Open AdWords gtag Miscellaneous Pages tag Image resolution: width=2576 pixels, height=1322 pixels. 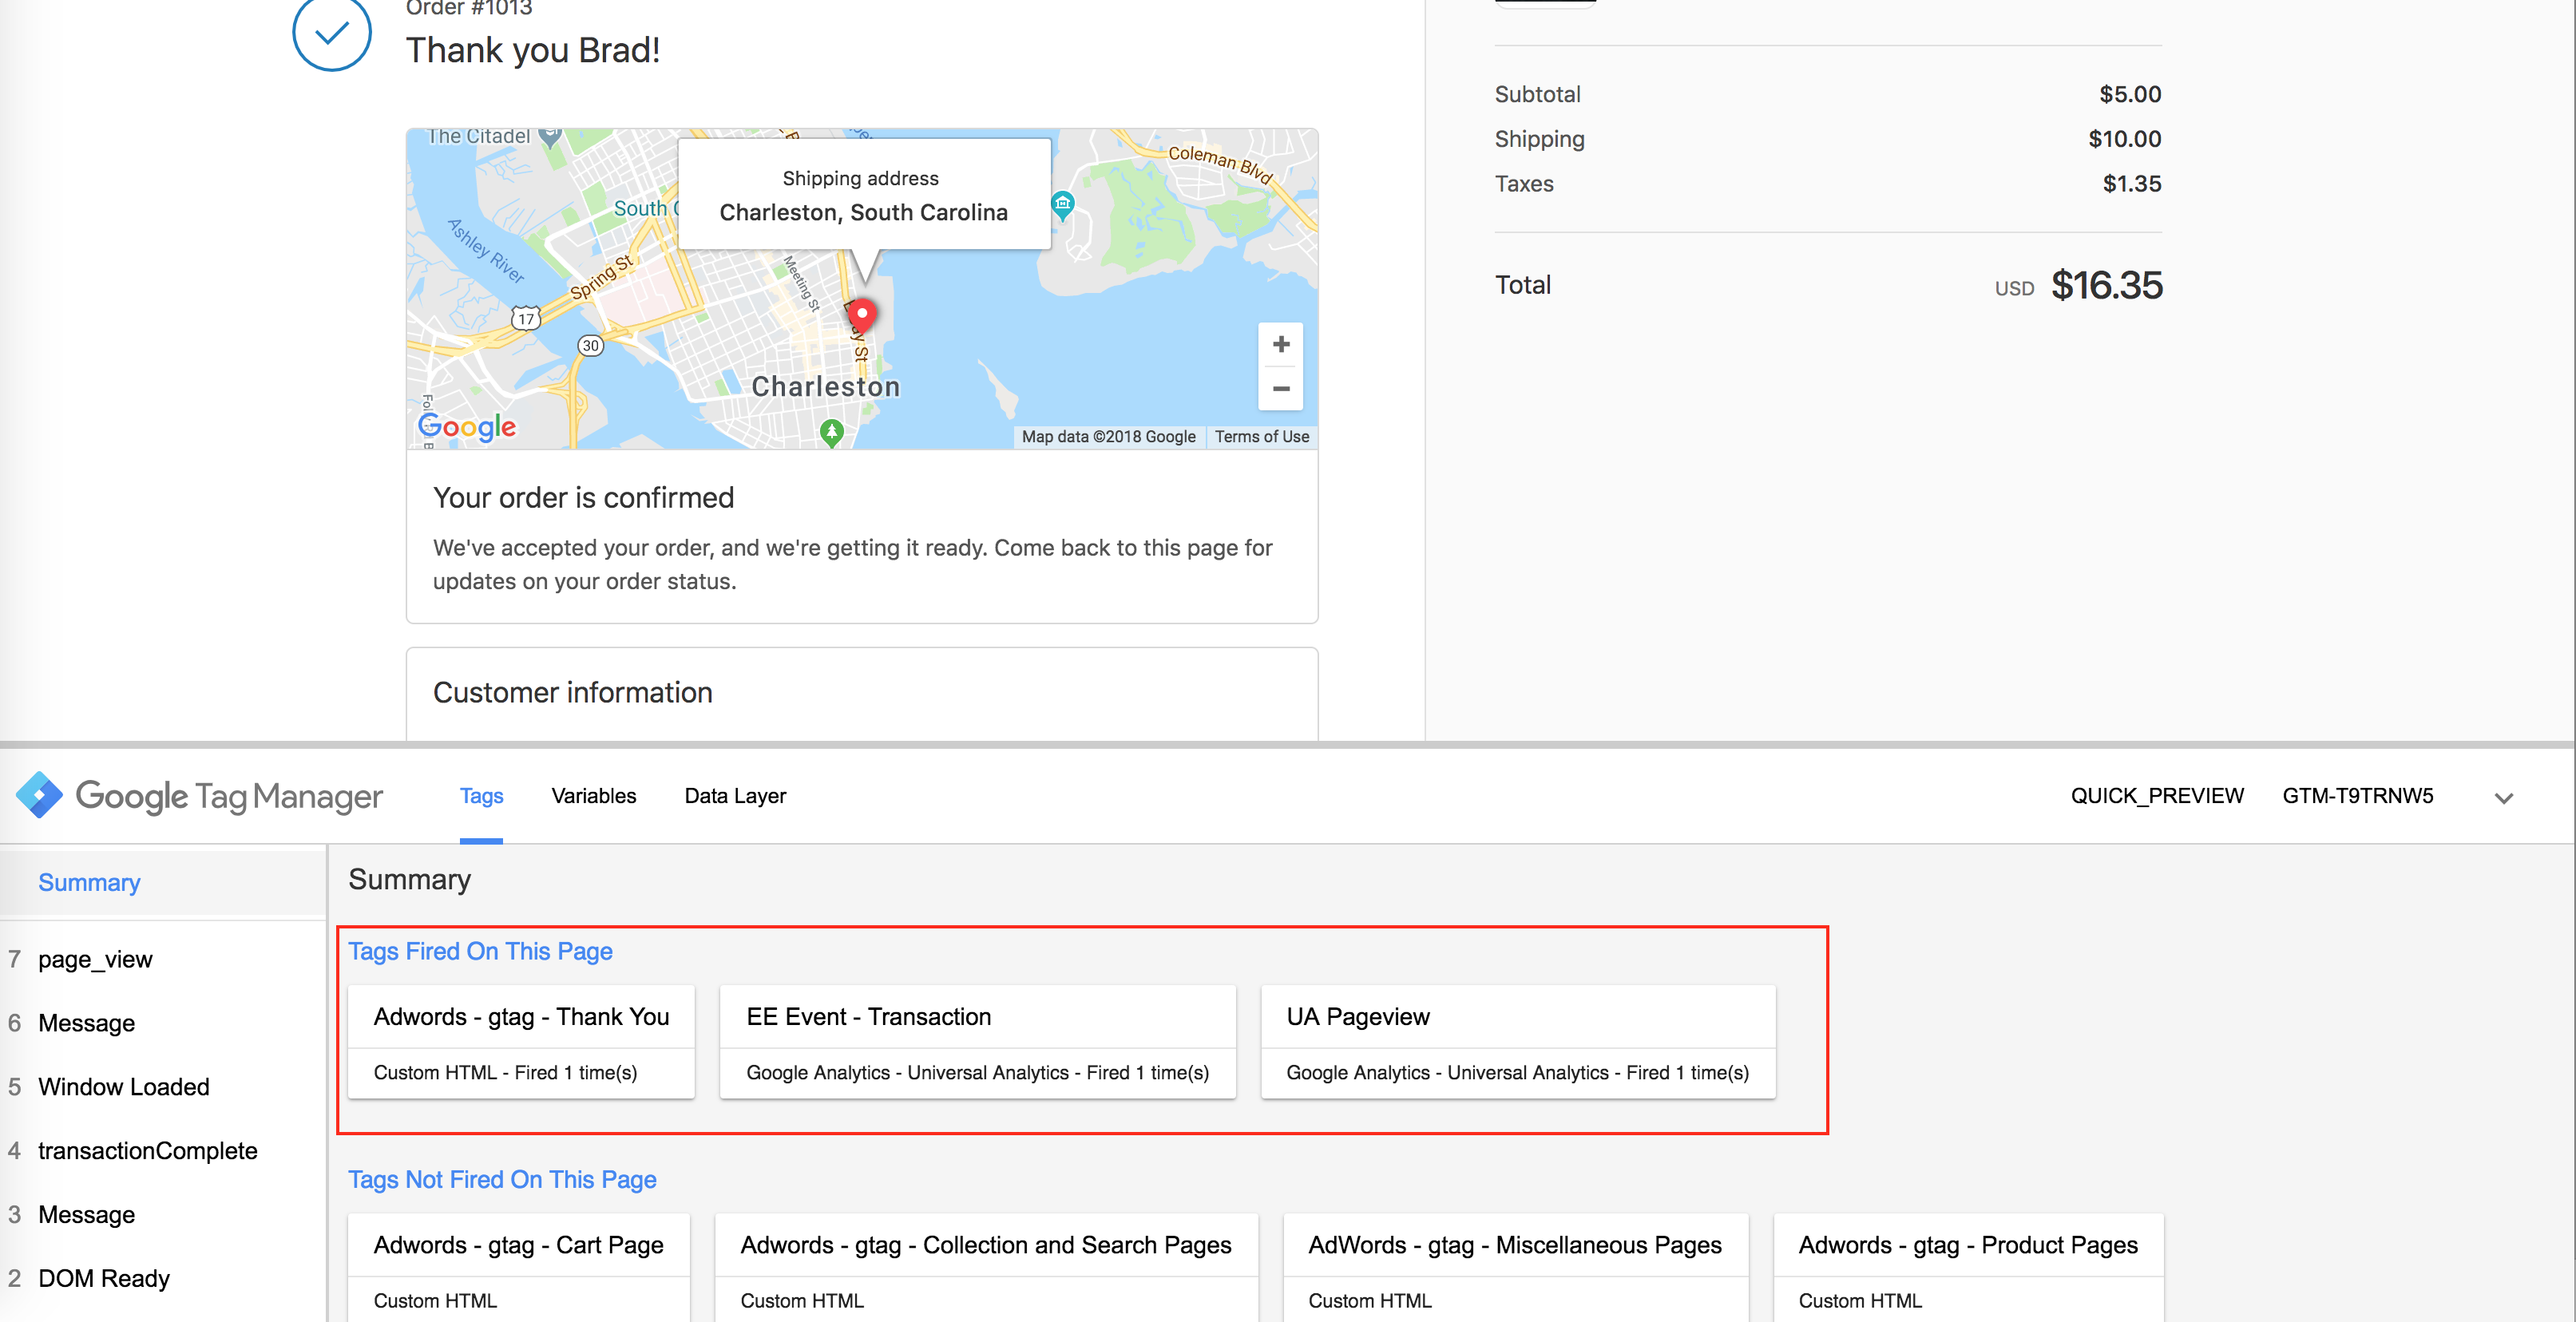pyautogui.click(x=1516, y=1268)
